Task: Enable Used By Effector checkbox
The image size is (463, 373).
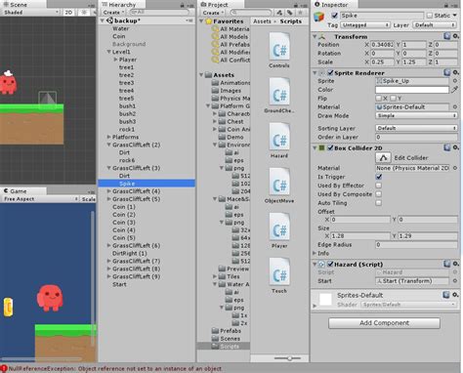Action: point(379,186)
